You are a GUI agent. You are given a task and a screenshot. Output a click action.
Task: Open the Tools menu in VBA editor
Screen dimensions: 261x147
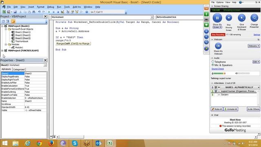click(67, 7)
